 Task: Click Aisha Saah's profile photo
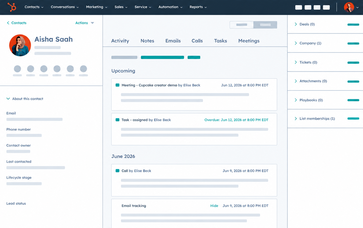point(20,45)
